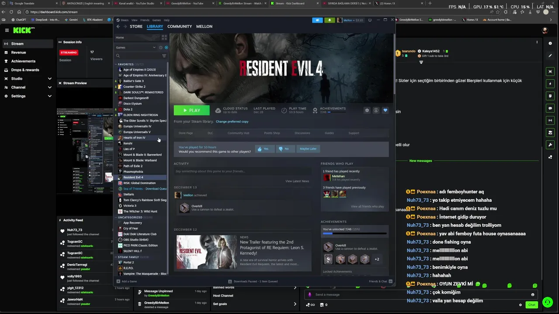Switch library to grid collections view icon
This screenshot has height=314, width=559.
coord(164,38)
